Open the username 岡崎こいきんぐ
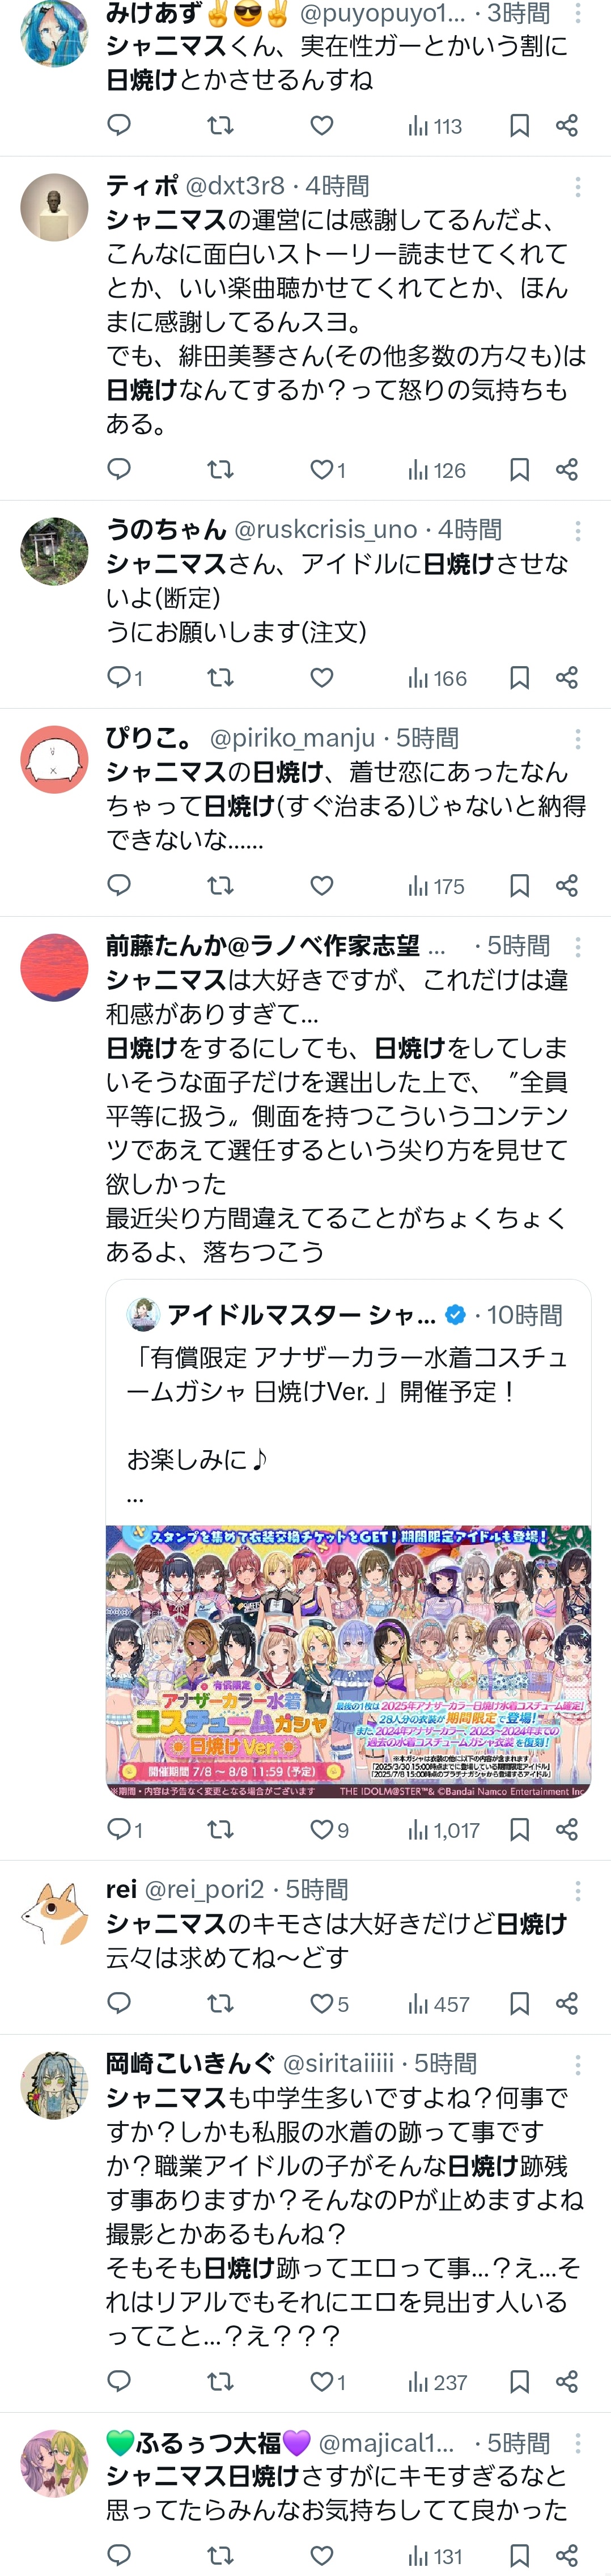Viewport: 611px width, 2576px height. [190, 2064]
